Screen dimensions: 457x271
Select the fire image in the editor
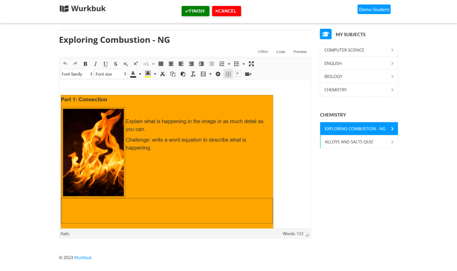click(93, 152)
